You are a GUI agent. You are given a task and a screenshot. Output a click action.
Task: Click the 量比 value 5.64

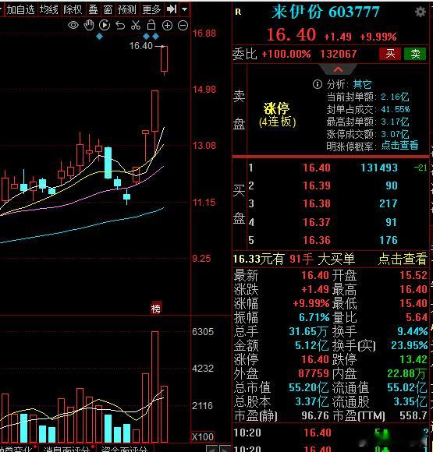pyautogui.click(x=417, y=317)
